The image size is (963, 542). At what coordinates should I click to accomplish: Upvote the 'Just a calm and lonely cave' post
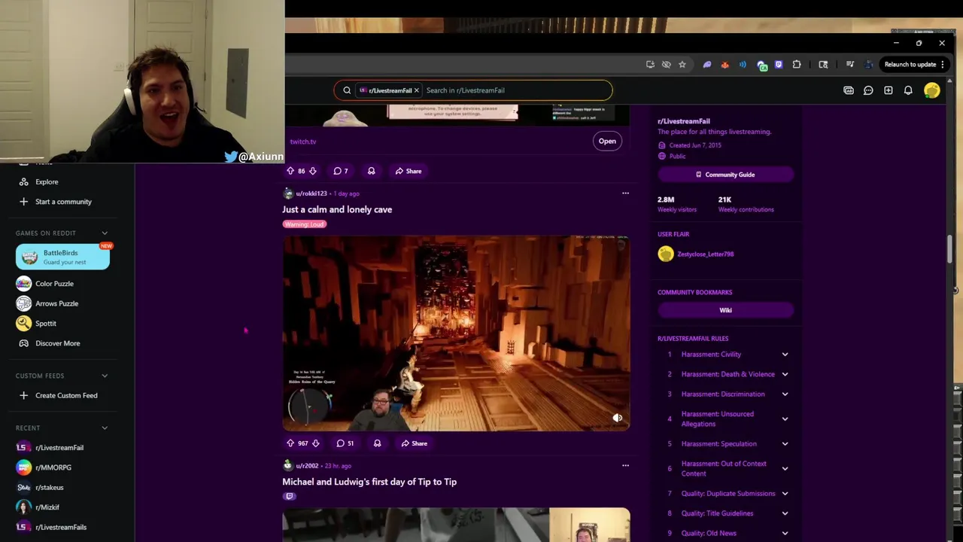[x=290, y=443]
